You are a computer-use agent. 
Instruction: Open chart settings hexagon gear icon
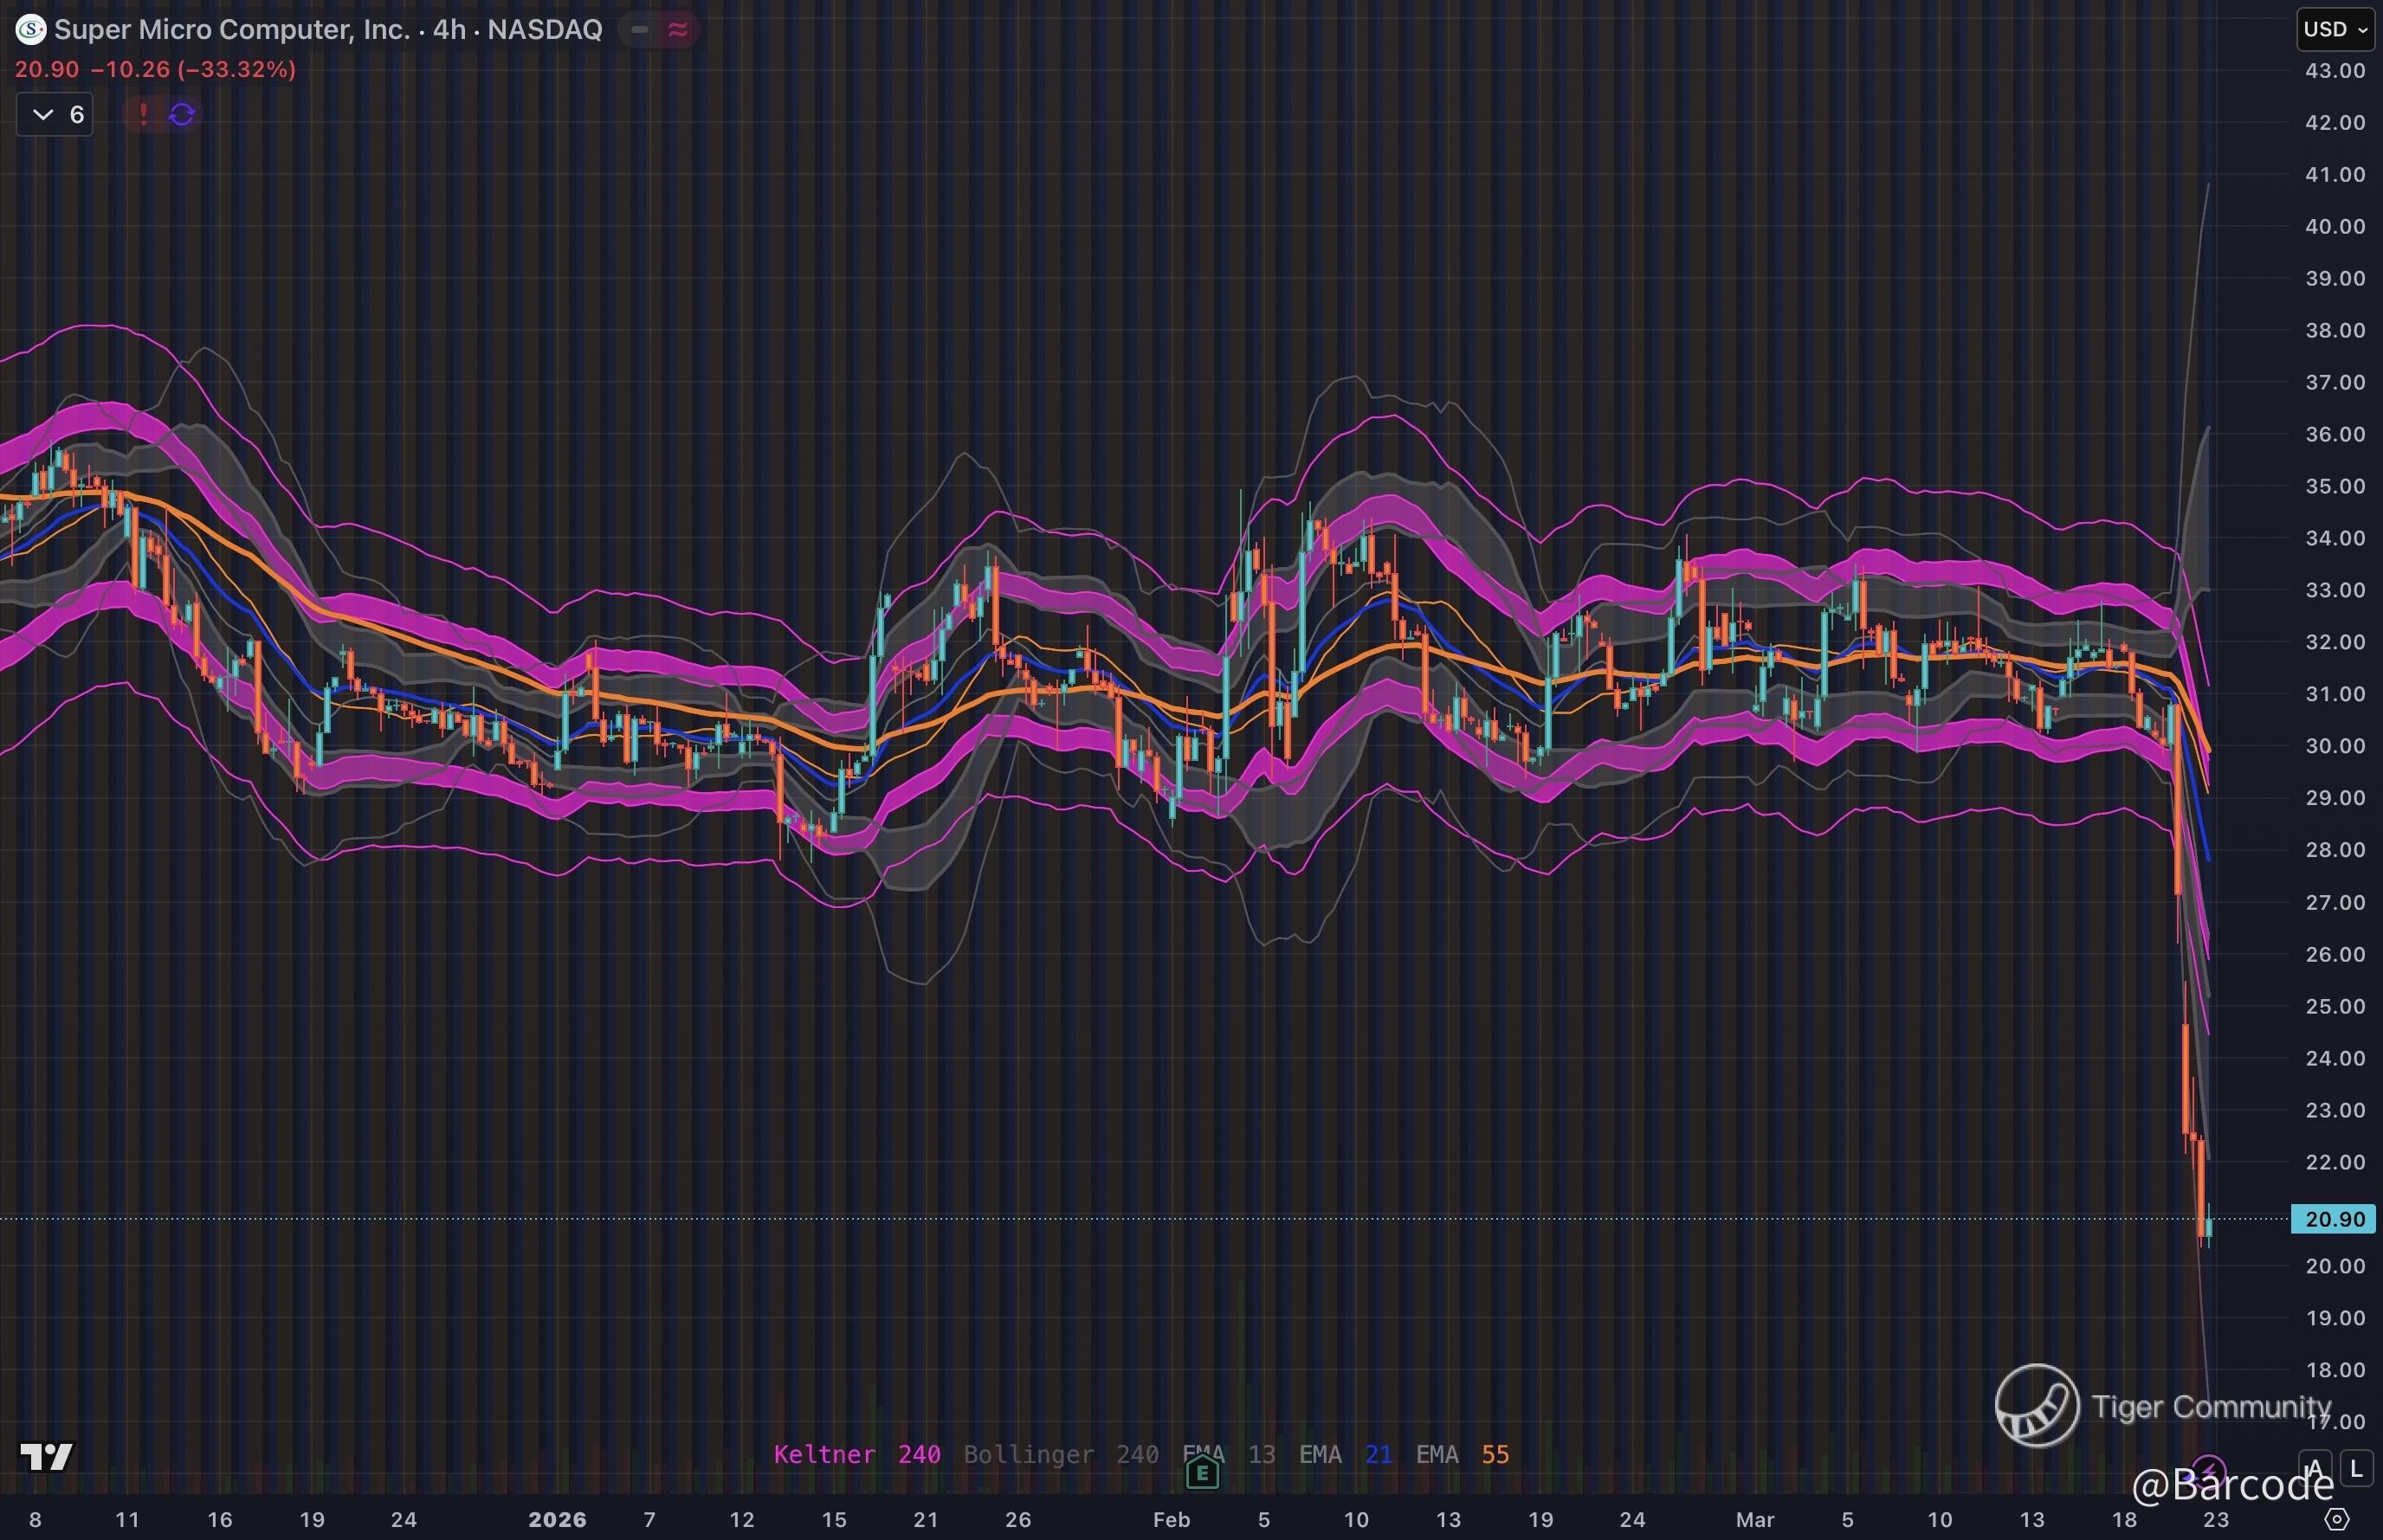[2337, 1520]
